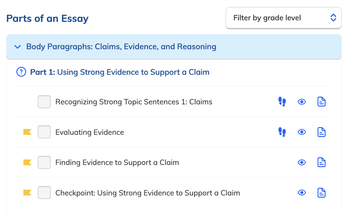The image size is (349, 213).
Task: Toggle the eye preview on Checkpoint activity
Action: click(x=302, y=192)
